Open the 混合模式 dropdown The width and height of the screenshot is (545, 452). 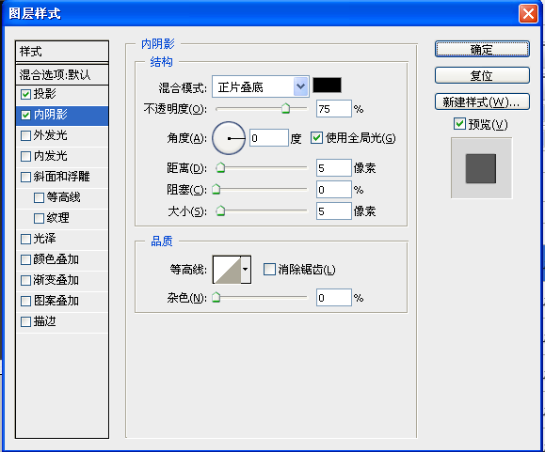(x=261, y=86)
